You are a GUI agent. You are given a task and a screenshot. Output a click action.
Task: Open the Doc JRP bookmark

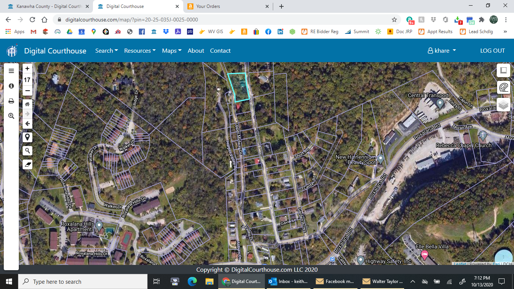(x=400, y=32)
